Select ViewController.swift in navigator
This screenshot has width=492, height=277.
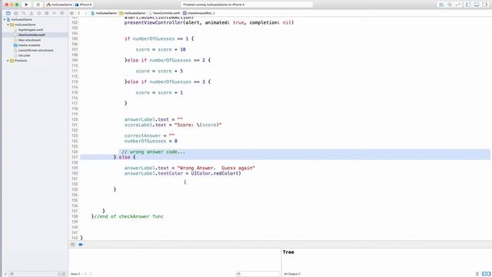[32, 35]
